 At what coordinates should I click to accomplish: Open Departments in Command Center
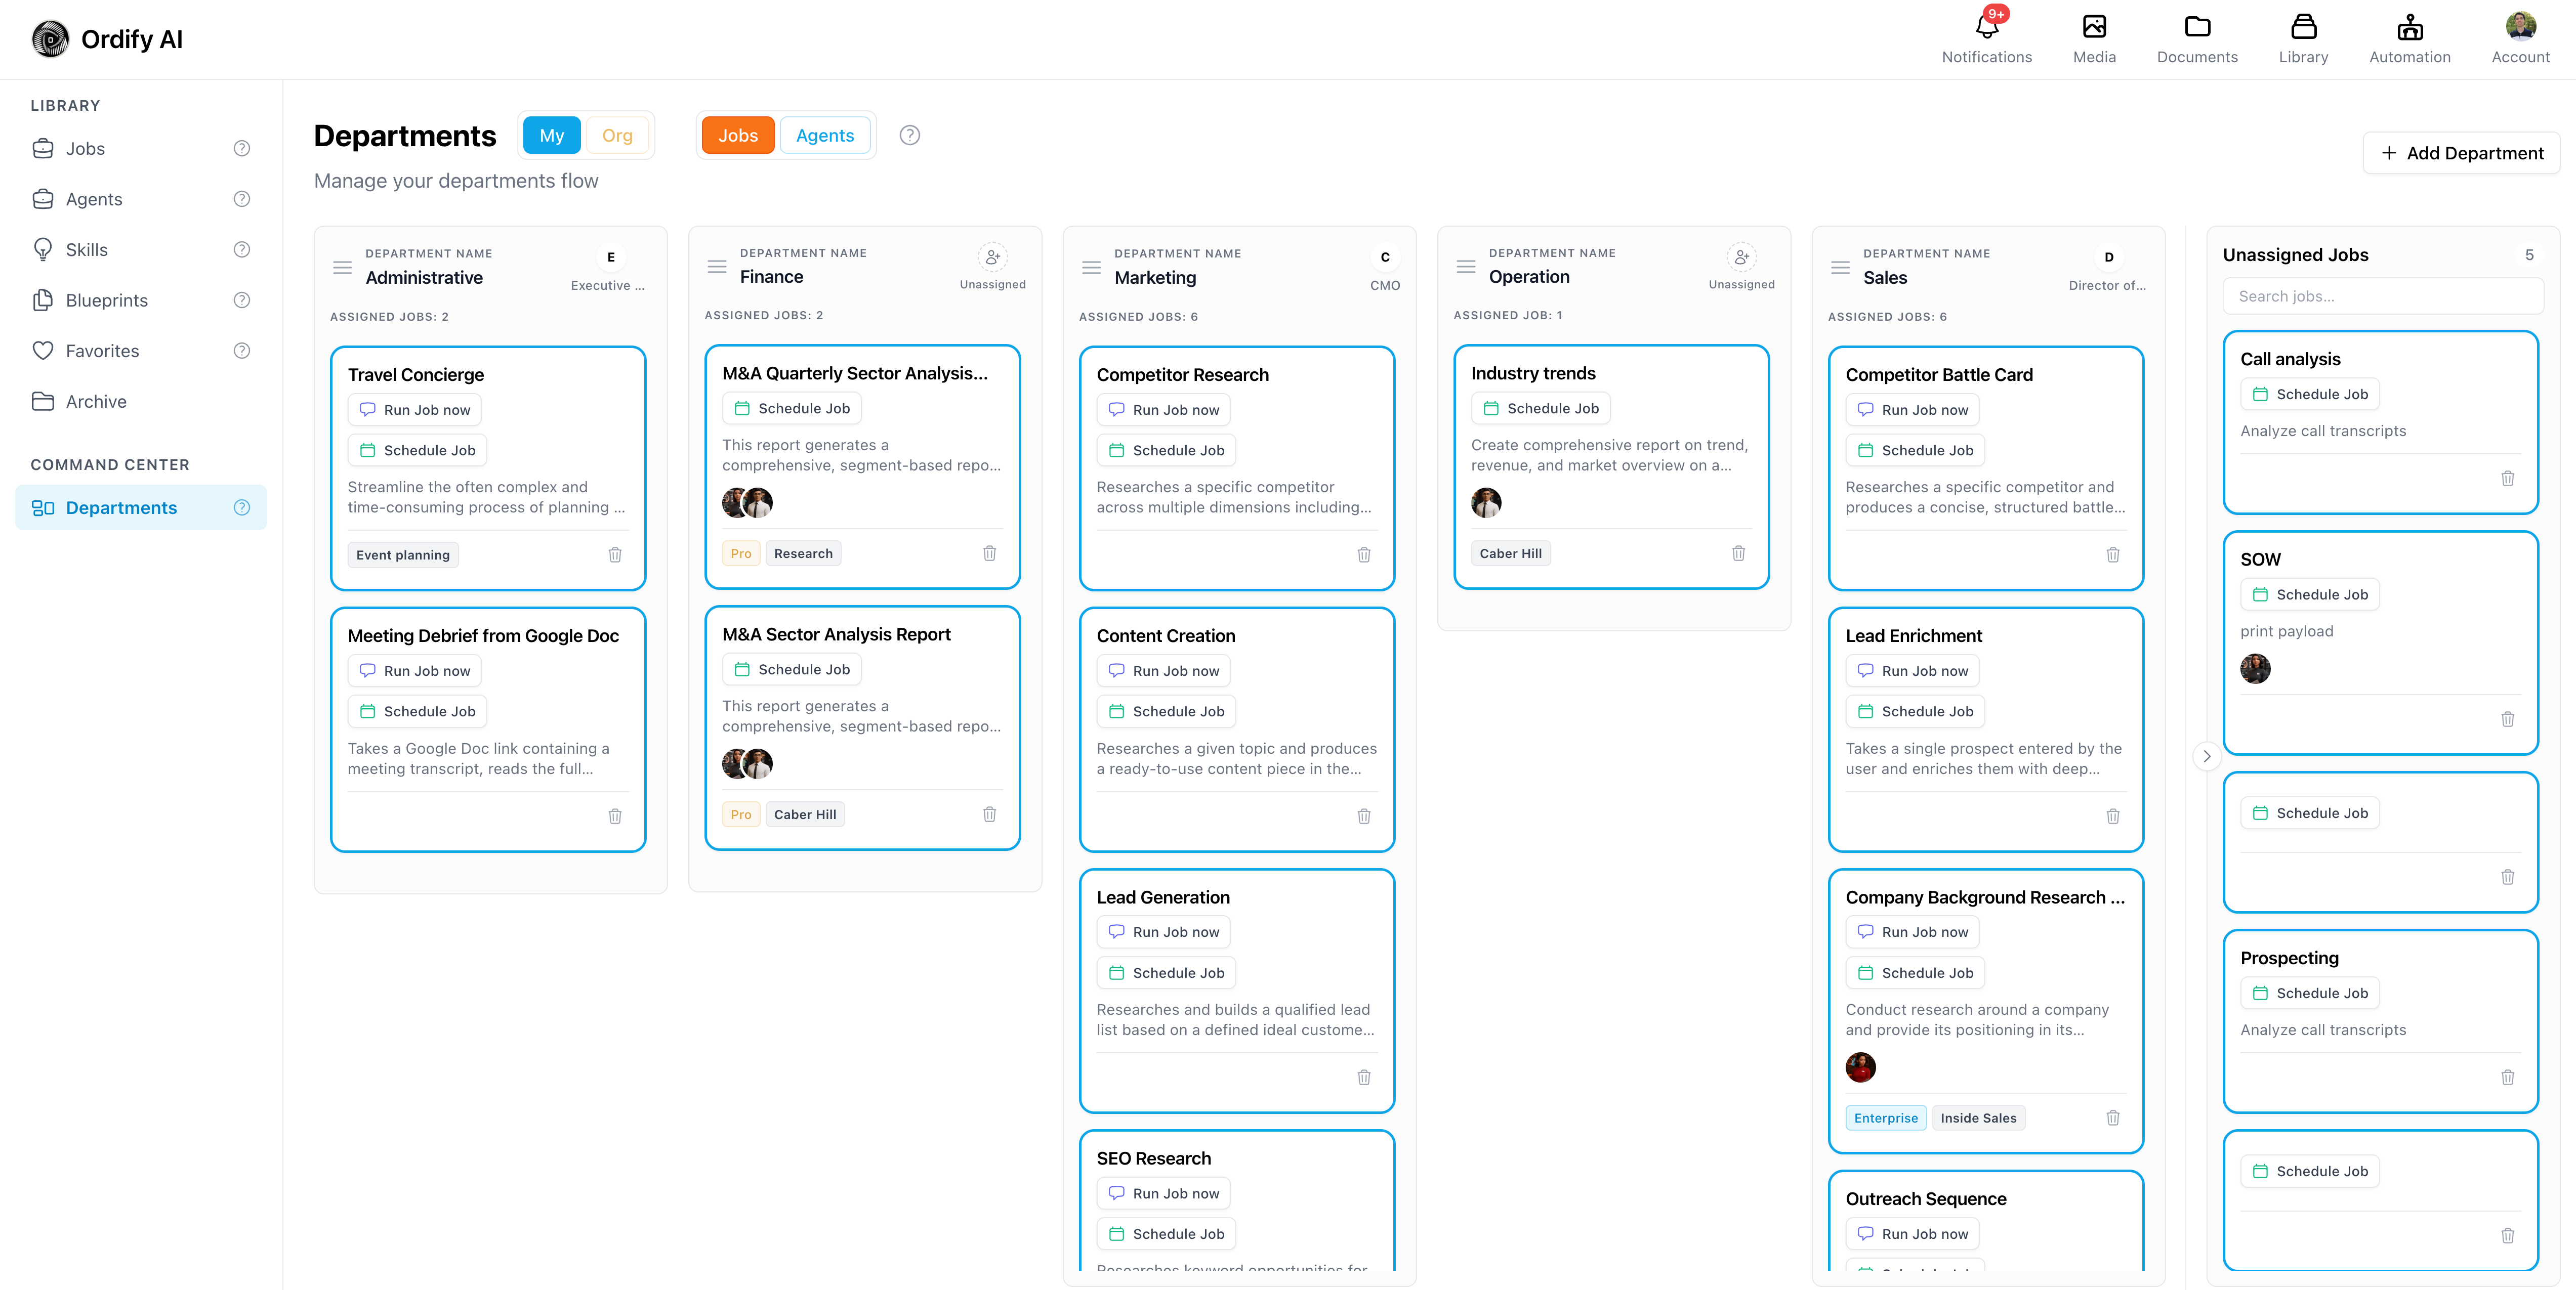pos(141,507)
